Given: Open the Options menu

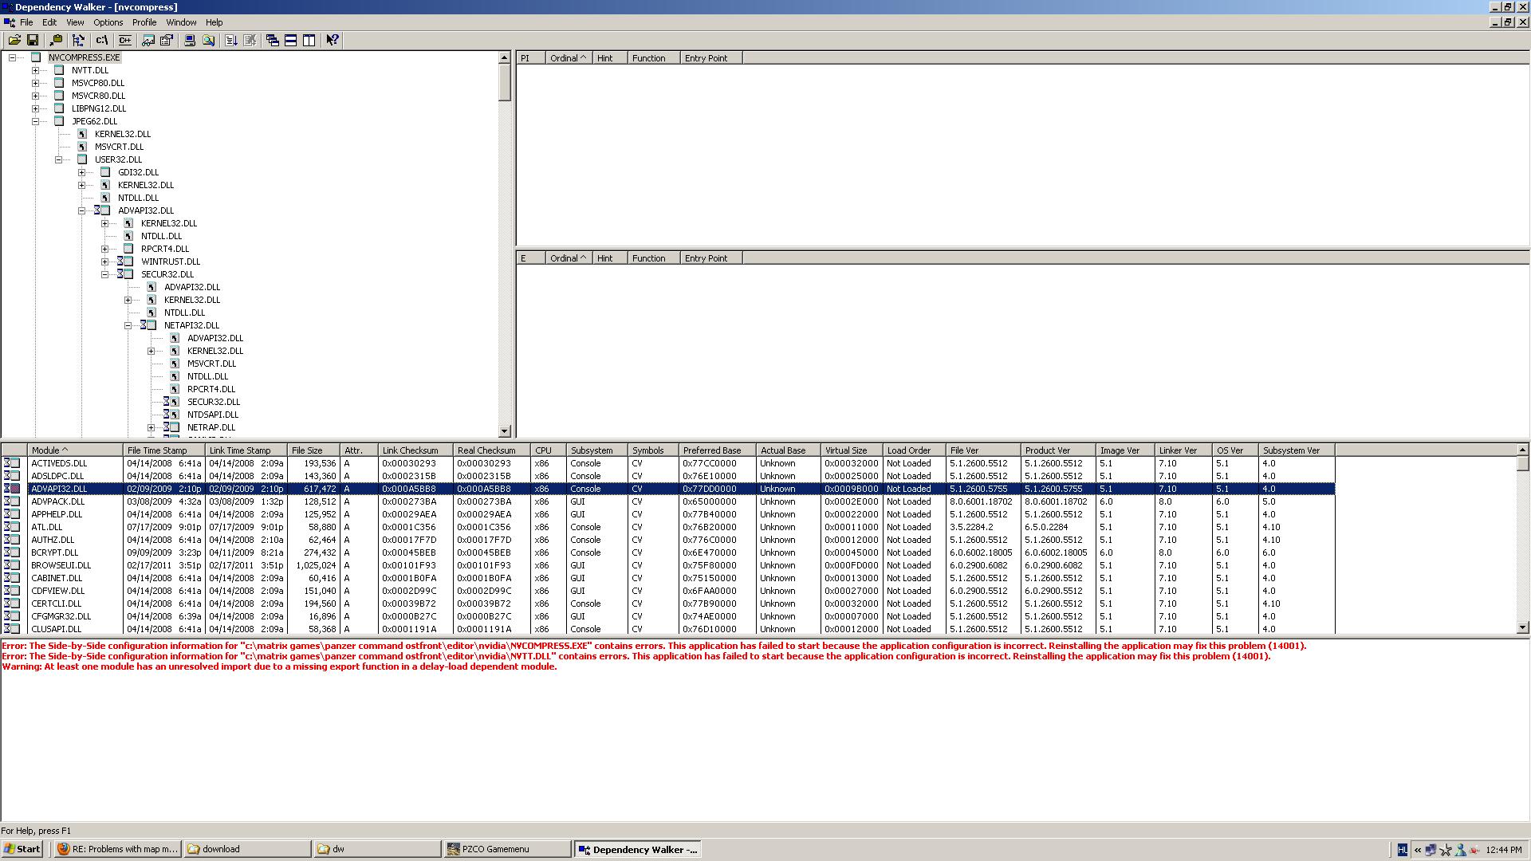Looking at the screenshot, I should 108,22.
